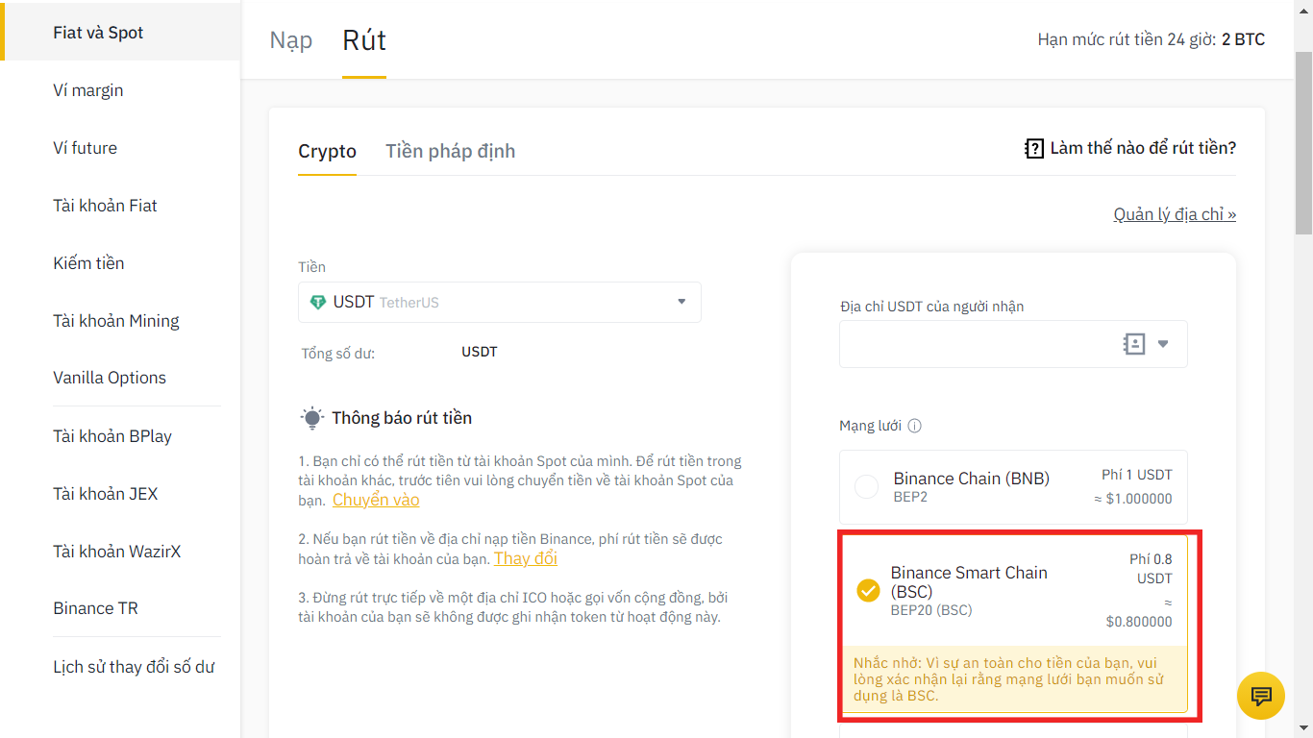1313x738 pixels.
Task: Click the question mark help icon
Action: (1034, 149)
